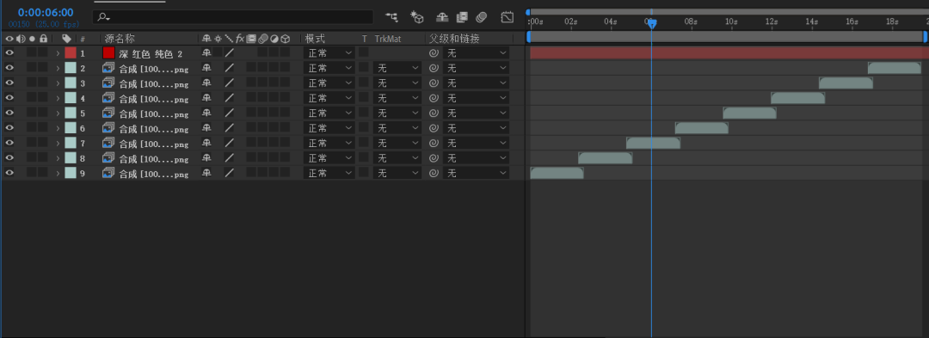Image resolution: width=929 pixels, height=338 pixels.
Task: Expand layer 1 properties with its chevron
Action: tap(58, 52)
